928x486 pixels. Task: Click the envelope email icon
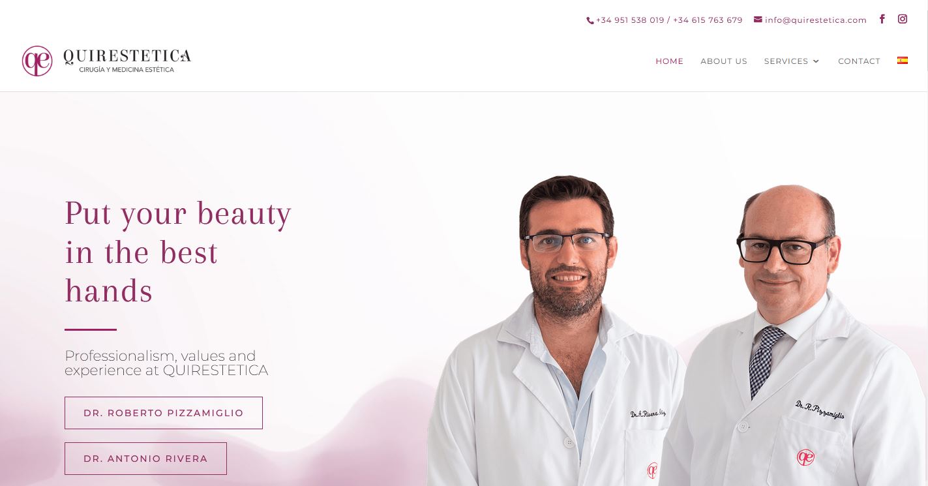pos(758,20)
